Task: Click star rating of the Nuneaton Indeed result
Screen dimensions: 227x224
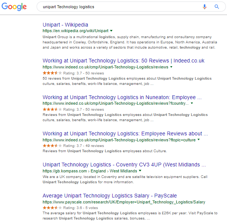Action: click(x=52, y=109)
